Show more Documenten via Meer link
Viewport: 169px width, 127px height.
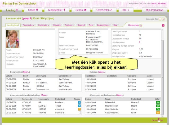(x=26, y=72)
